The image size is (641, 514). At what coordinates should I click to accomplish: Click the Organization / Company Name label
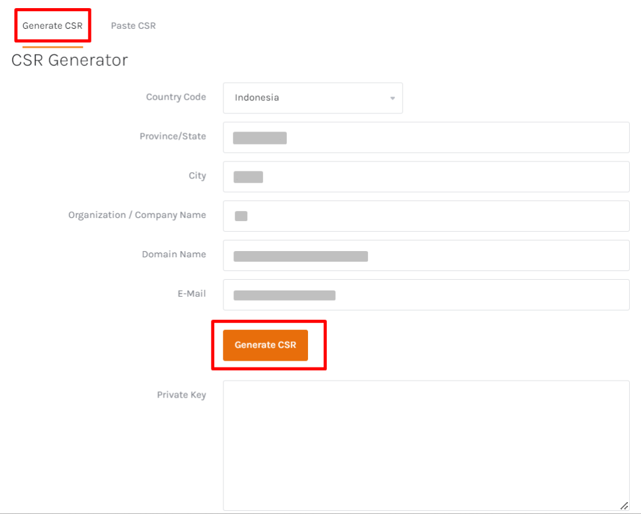tap(137, 215)
